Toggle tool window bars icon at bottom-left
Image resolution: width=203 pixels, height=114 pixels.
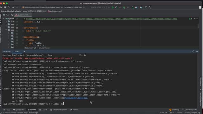pos(1,113)
